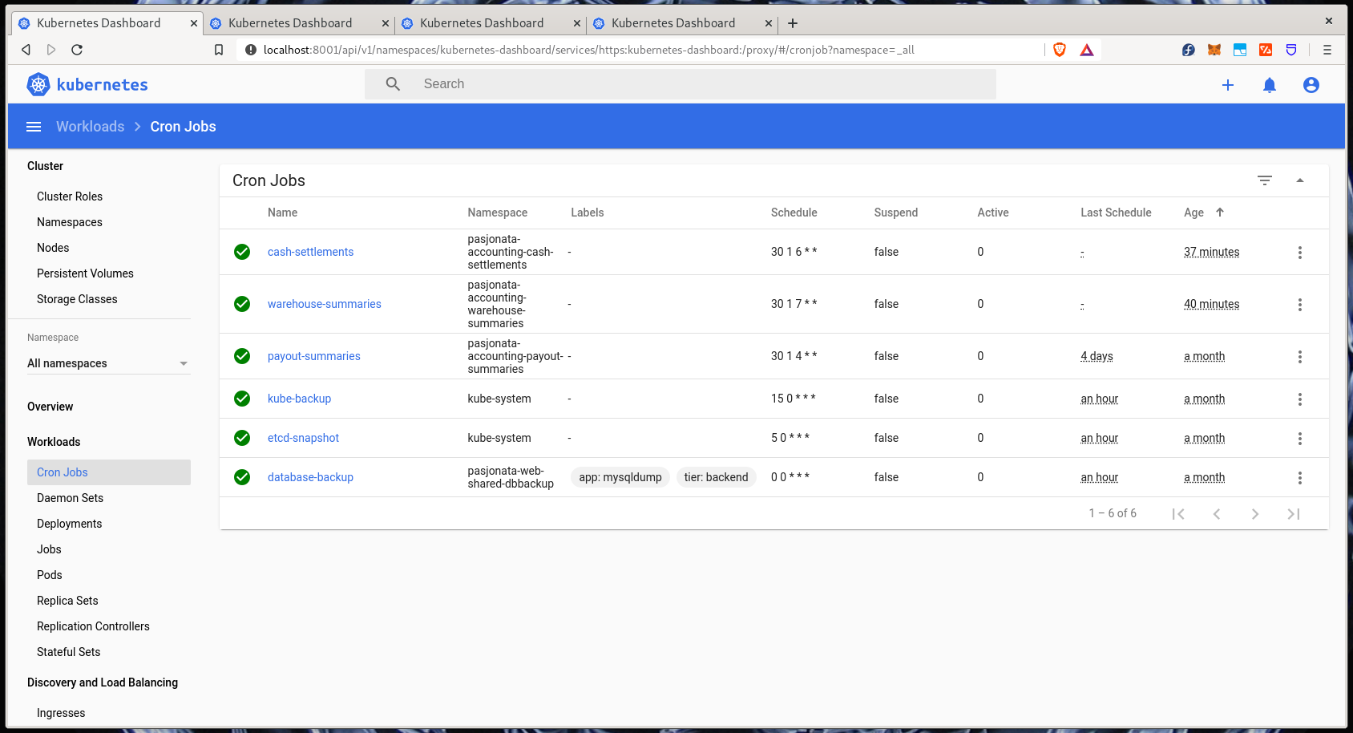This screenshot has width=1353, height=733.
Task: Open Stateful Sets in sidebar
Action: 68,652
